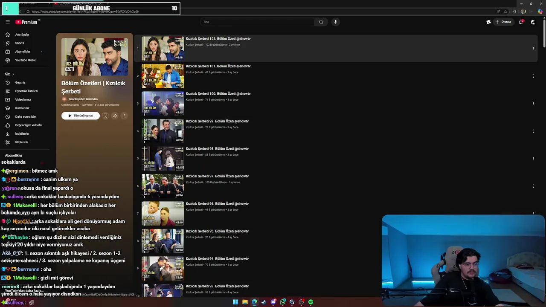
Task: Share the playlist using arrow icon
Action: click(115, 116)
